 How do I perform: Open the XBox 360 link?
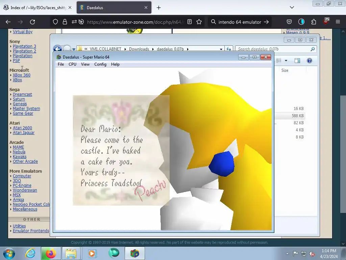(22, 75)
